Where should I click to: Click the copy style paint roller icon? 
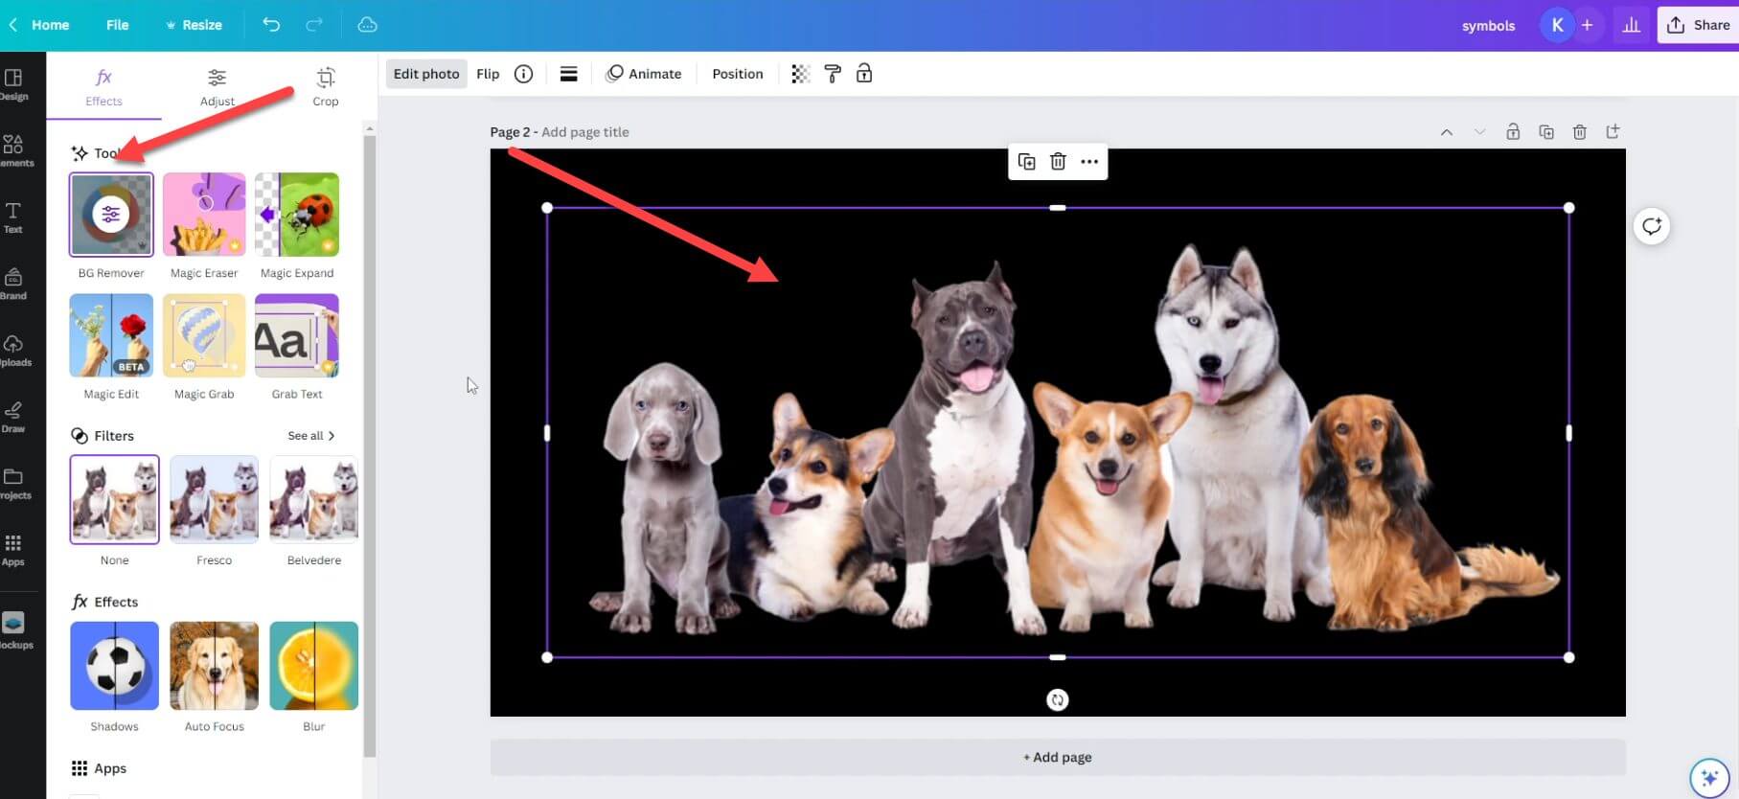(x=833, y=74)
